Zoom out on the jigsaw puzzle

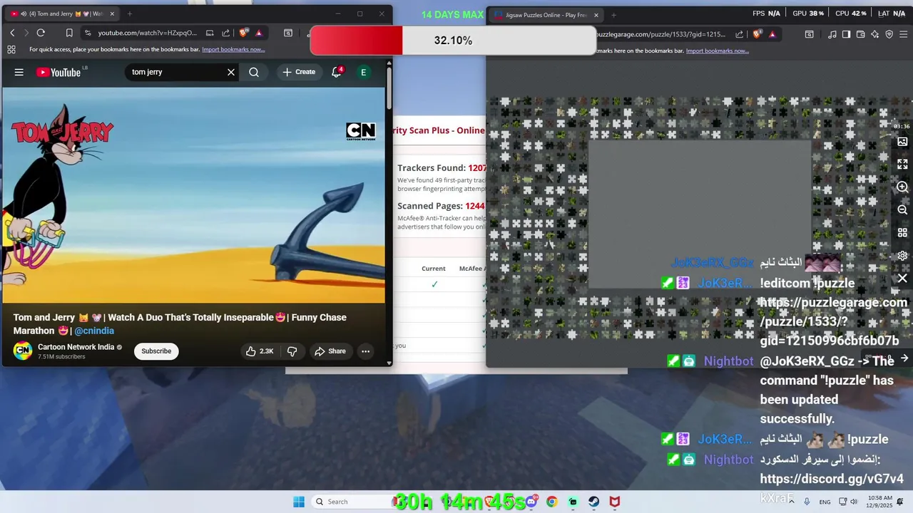point(902,210)
